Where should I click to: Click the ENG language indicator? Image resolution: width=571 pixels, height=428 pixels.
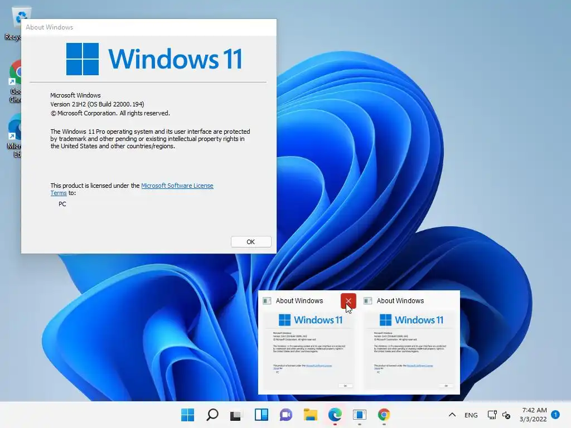pos(471,415)
